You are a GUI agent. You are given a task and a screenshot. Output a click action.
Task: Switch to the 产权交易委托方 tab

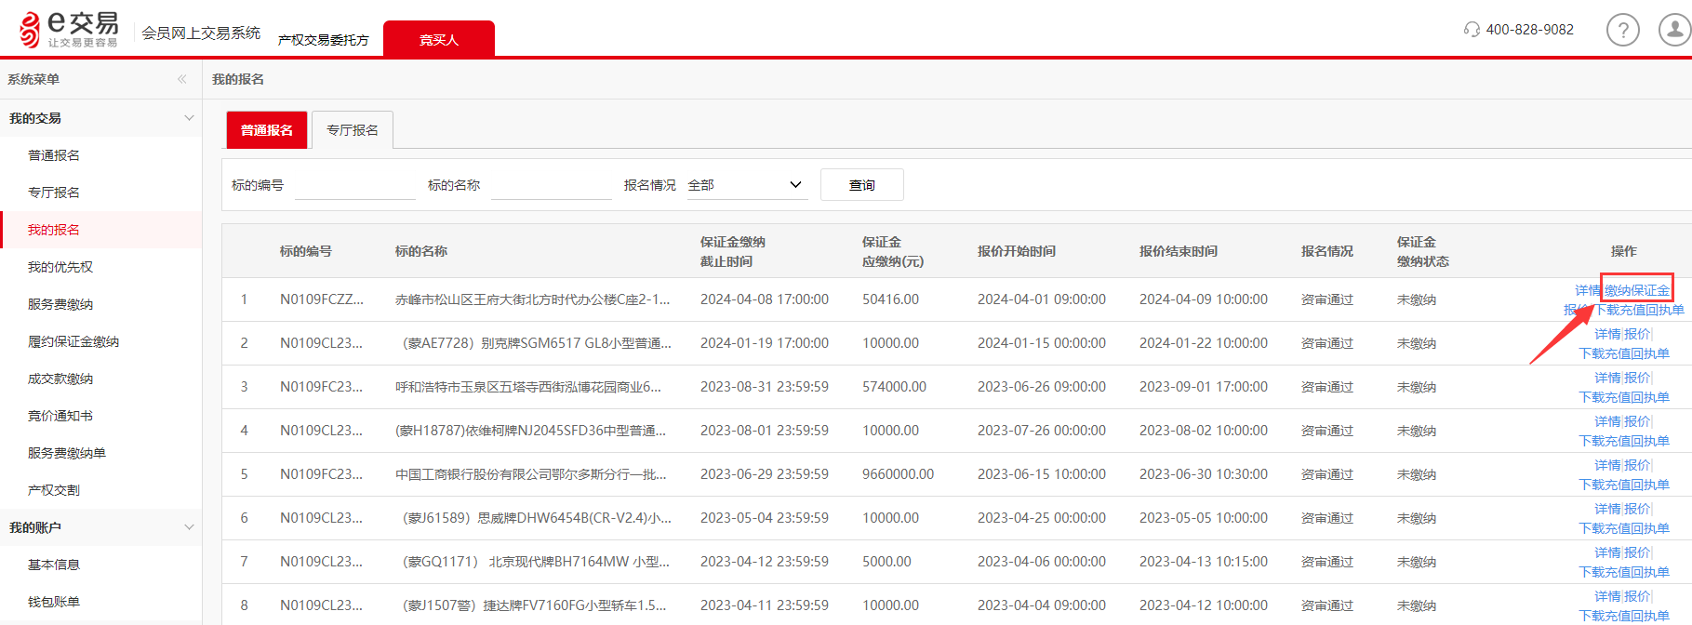(x=323, y=40)
